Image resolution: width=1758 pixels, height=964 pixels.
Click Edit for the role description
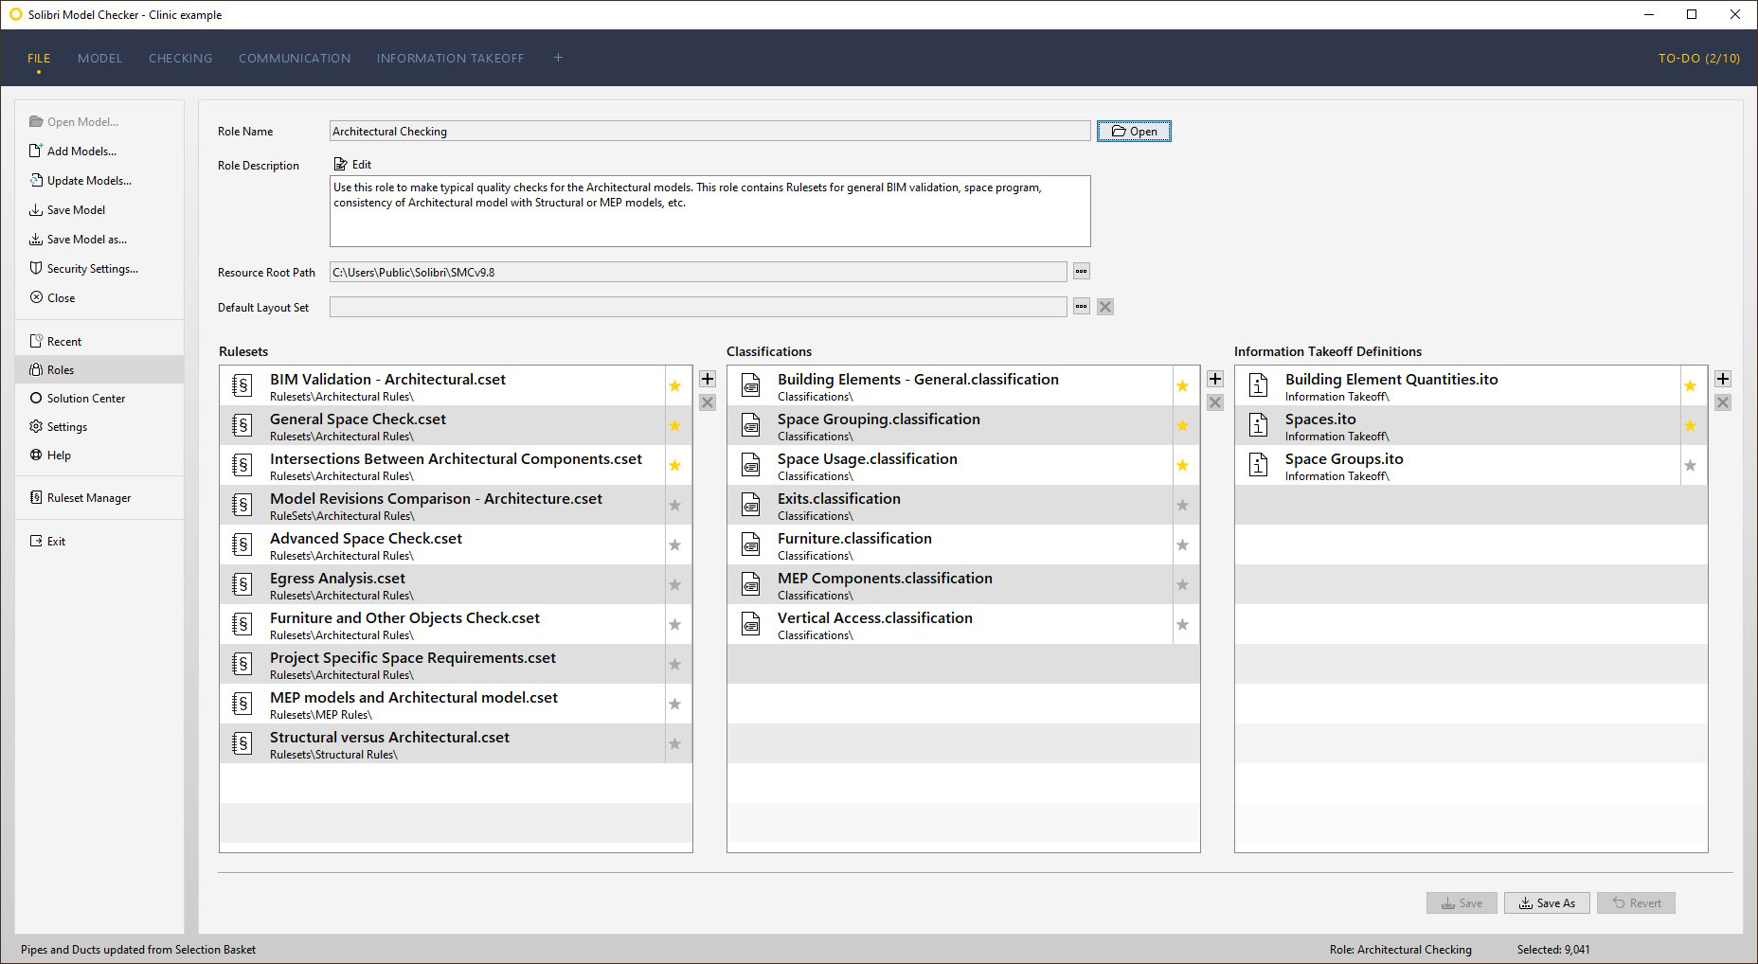click(x=352, y=165)
